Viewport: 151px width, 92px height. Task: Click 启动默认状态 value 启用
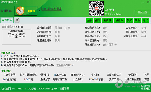click(x=105, y=28)
